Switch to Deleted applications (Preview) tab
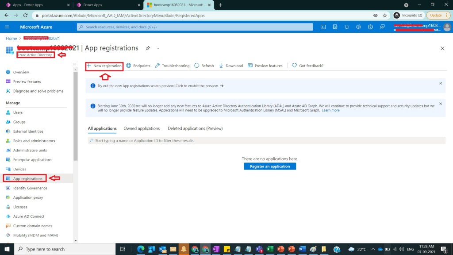The image size is (453, 255). 195,128
